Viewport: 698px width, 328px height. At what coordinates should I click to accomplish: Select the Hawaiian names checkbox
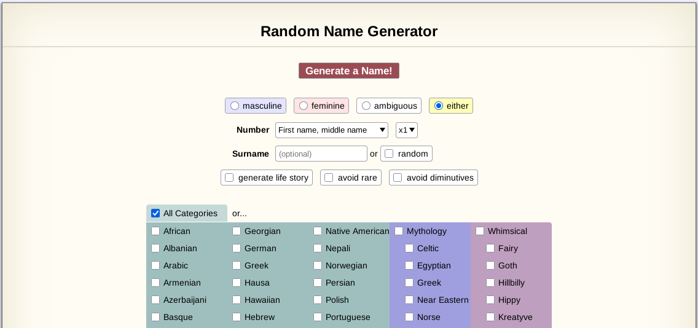point(237,300)
